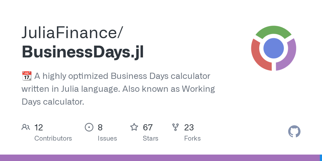The height and width of the screenshot is (161, 322).
Task: Click the Contributors label
Action: coord(53,138)
